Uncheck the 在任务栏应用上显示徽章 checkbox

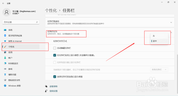click(x=55, y=55)
